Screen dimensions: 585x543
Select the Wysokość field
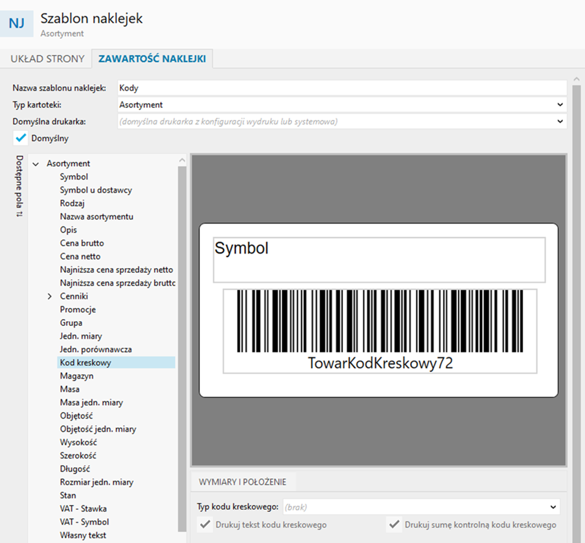point(78,443)
